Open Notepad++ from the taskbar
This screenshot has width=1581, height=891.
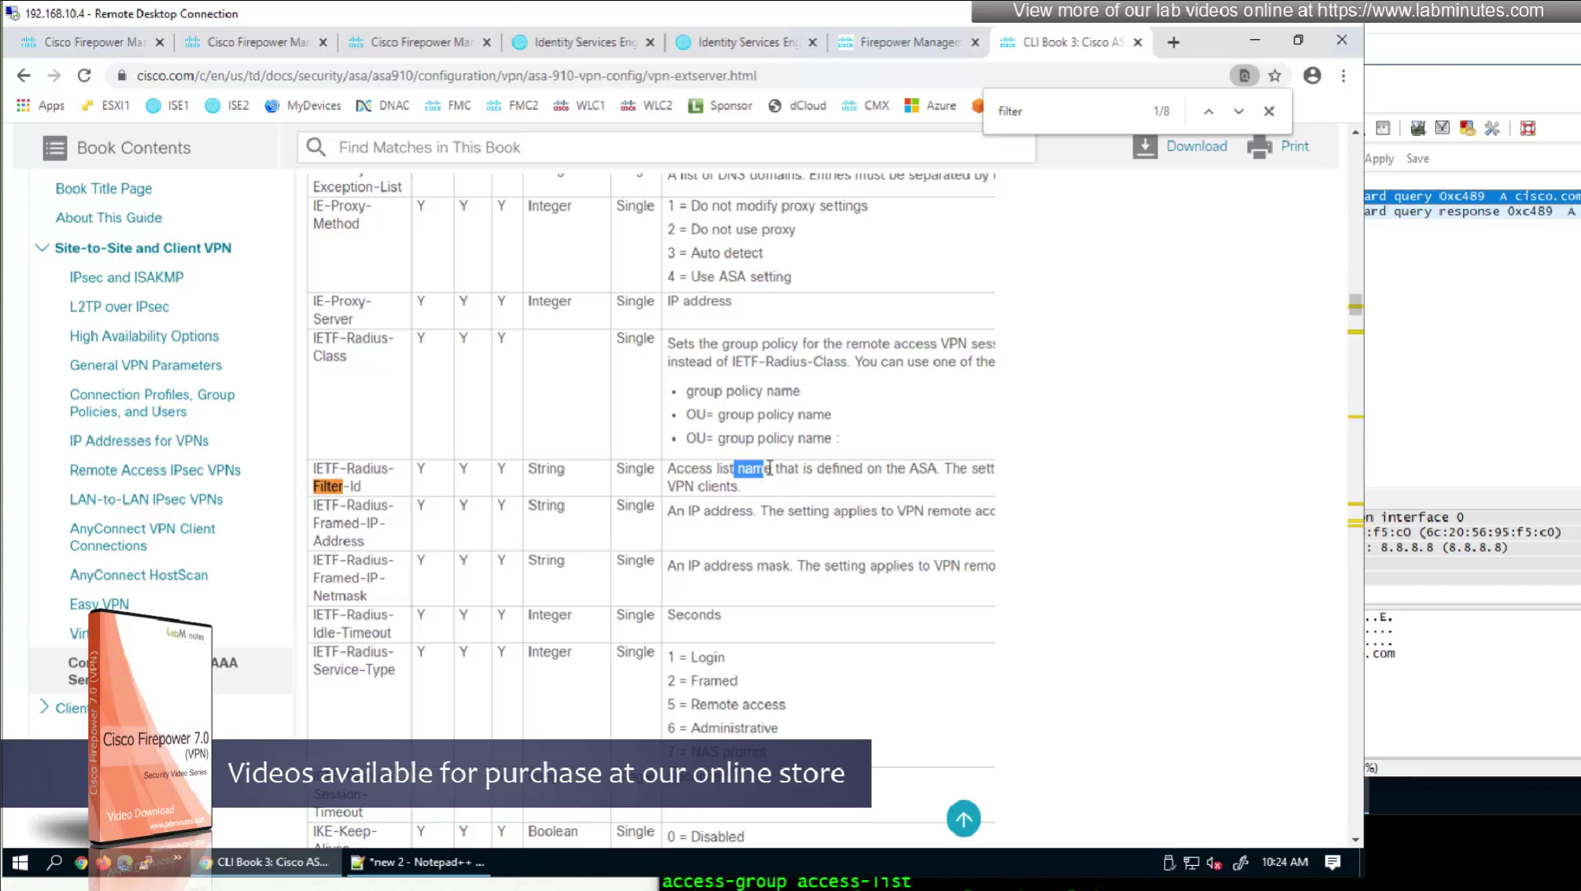pos(419,862)
